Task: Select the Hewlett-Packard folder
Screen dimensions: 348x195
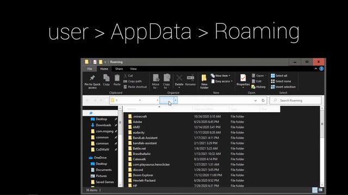Action: pos(142,180)
